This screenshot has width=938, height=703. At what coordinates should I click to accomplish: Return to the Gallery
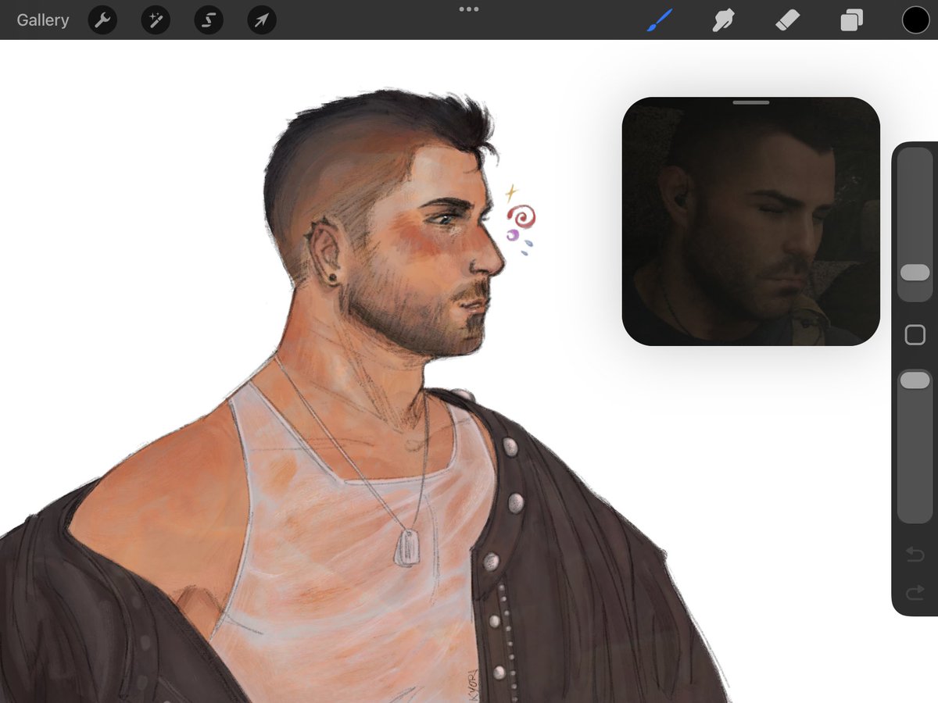42,20
